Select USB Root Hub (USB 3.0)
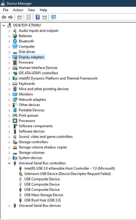 pos(42,200)
